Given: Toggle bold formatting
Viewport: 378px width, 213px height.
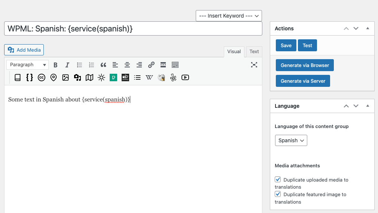Looking at the screenshot, I should point(55,65).
